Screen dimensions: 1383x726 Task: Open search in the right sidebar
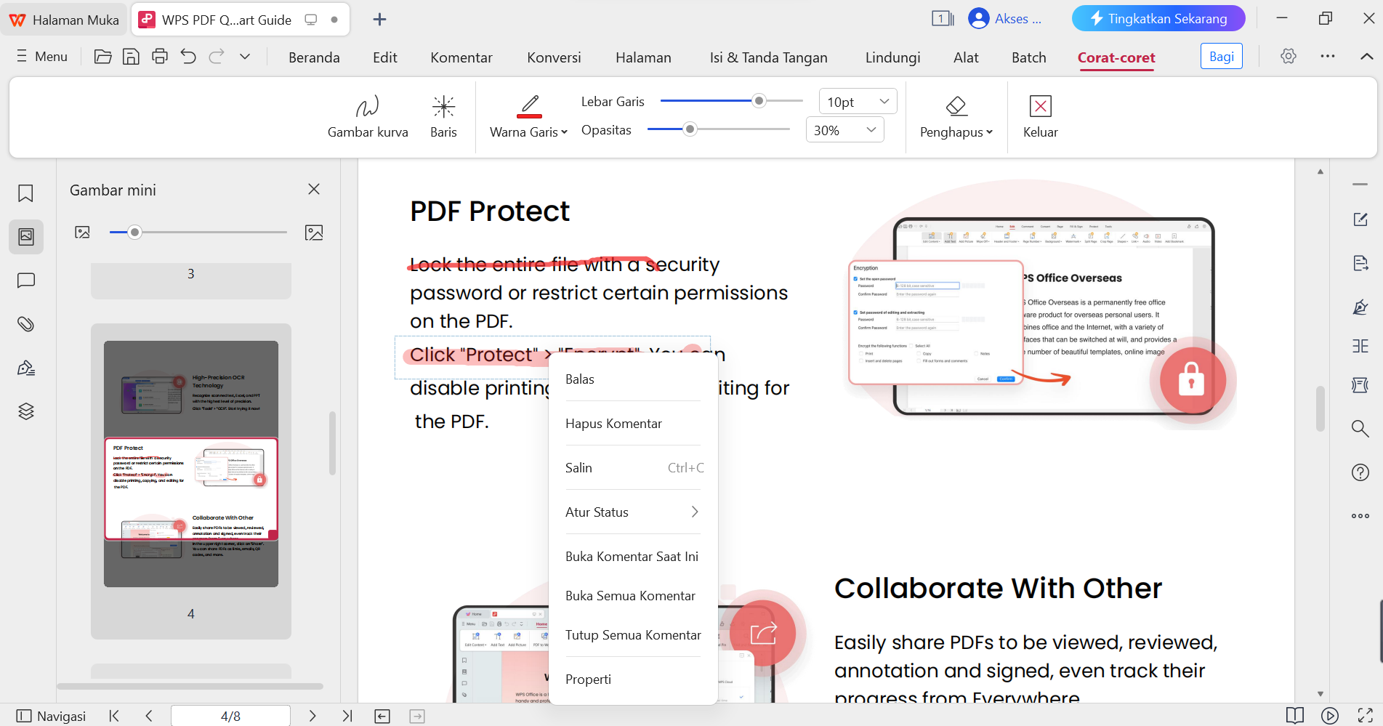pos(1360,429)
